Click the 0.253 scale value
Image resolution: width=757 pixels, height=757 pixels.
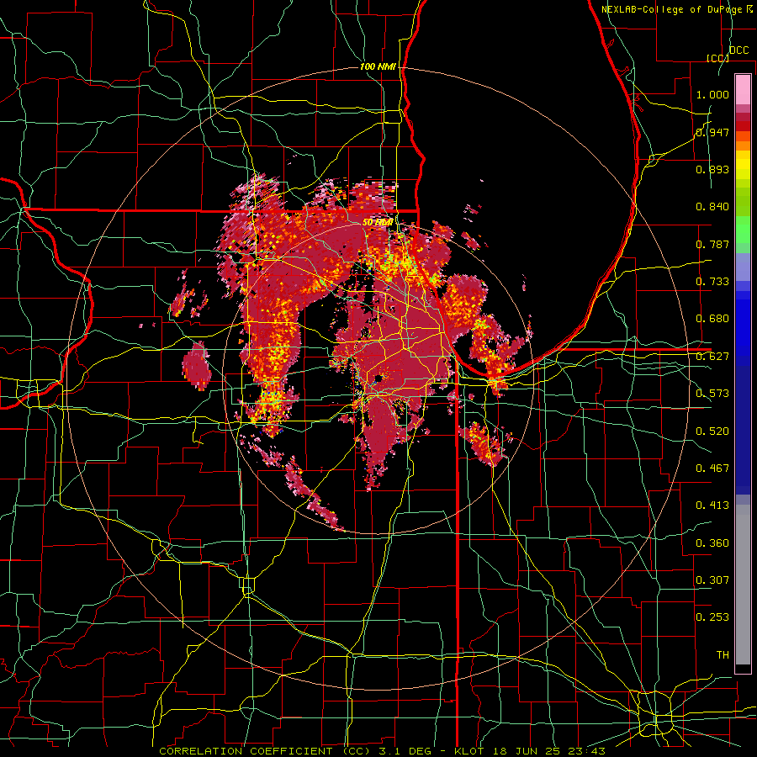712,617
